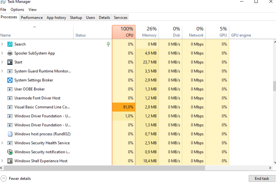Select the Spooler SubSystem App printer icon
The width and height of the screenshot is (276, 185).
tap(10, 53)
